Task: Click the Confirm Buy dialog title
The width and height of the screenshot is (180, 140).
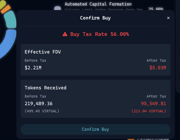Action: pyautogui.click(x=95, y=18)
